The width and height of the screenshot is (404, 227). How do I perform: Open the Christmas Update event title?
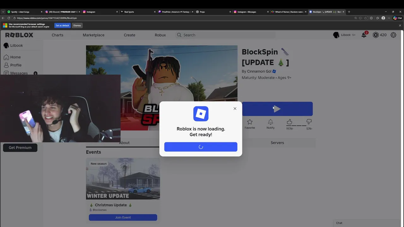click(x=111, y=205)
